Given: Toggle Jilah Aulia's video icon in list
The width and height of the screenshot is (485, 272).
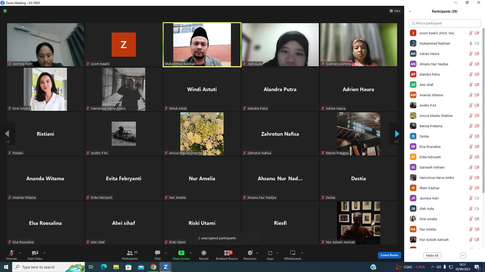Looking at the screenshot, I should (477, 209).
